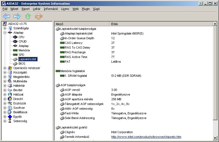This screenshot has width=219, height=142.
Task: Click the Operációs rendszer Windows flag icon
Action: point(10,68)
